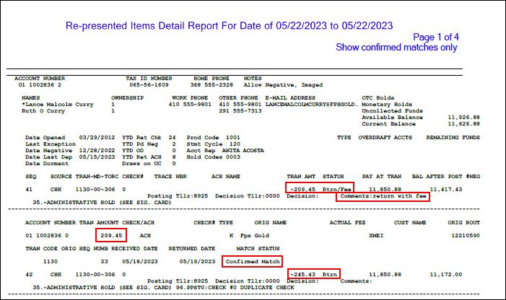Click the Posting Tllr:8925 text in sequence 41
Image resolution: width=506 pixels, height=300 pixels.
point(178,196)
